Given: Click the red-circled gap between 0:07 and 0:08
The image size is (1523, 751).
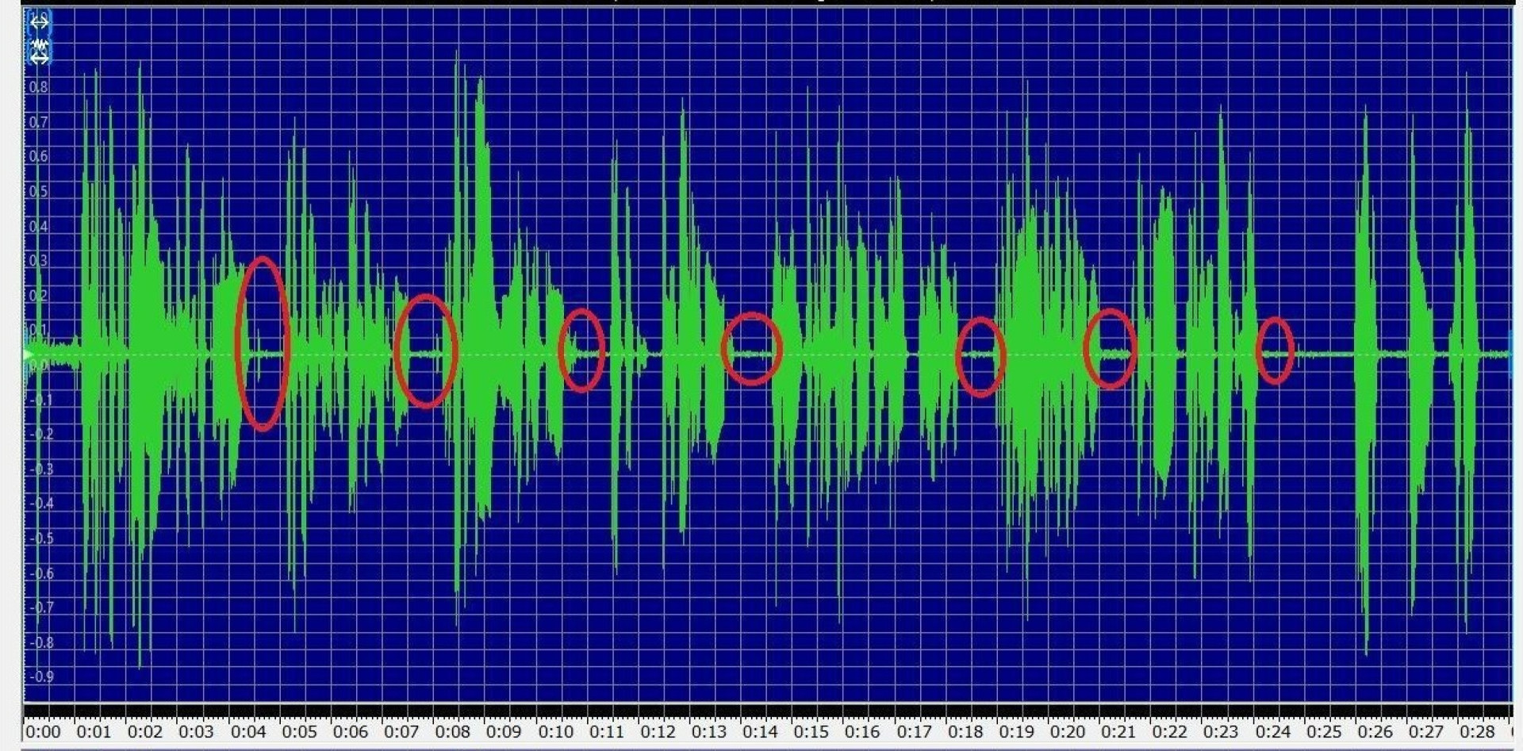Looking at the screenshot, I should coord(426,351).
